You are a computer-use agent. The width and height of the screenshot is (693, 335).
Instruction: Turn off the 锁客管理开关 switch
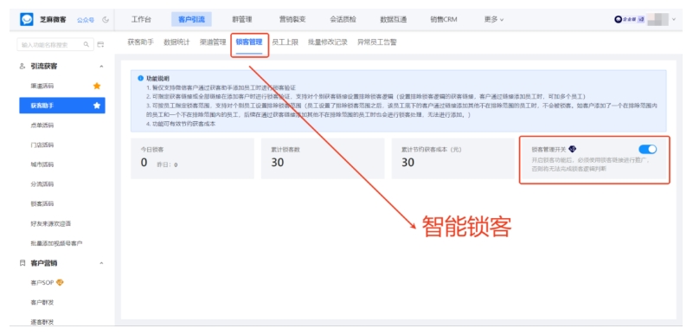647,150
